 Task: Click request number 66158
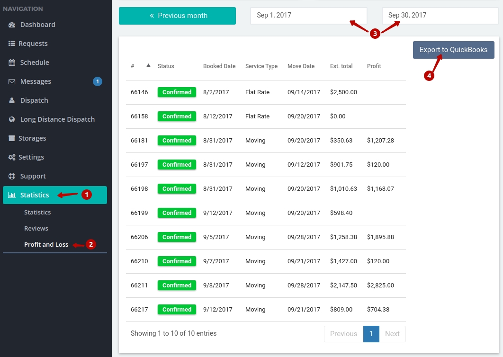139,116
